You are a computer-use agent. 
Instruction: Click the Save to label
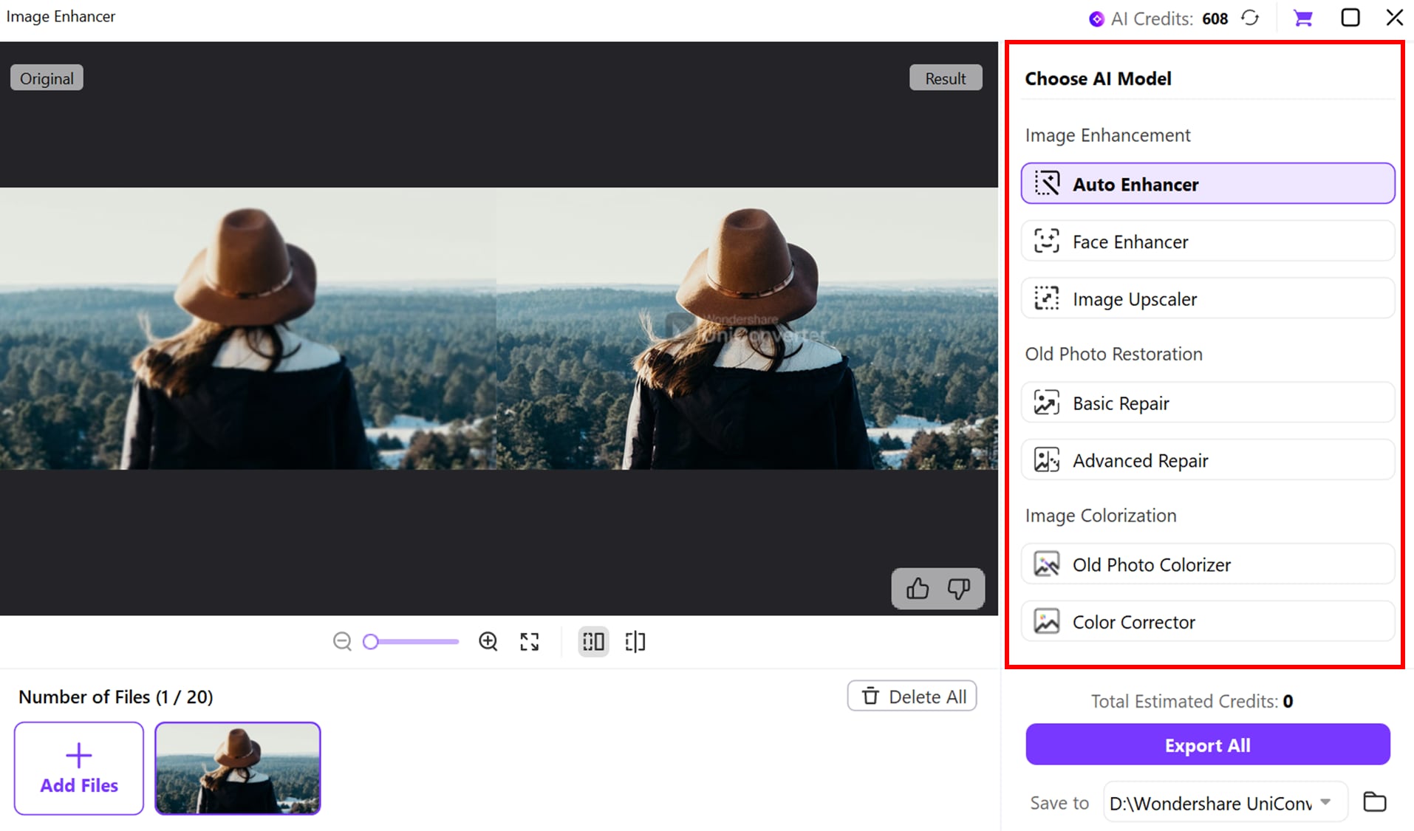pos(1059,803)
